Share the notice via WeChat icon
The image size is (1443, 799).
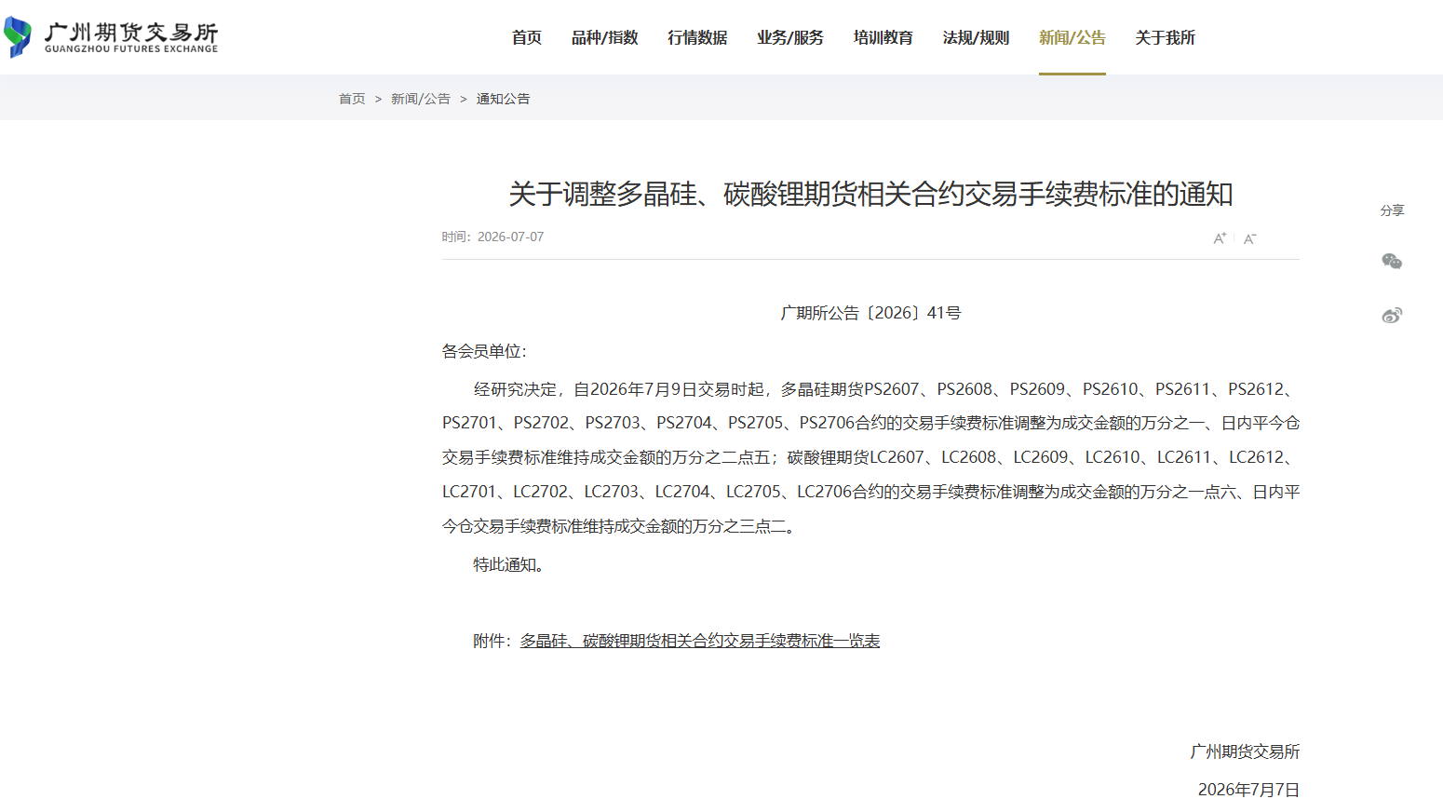pos(1392,262)
